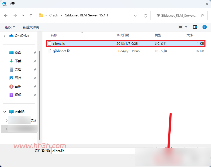Go back using the left arrow
Viewport: 211px width, 167px height.
(6, 15)
